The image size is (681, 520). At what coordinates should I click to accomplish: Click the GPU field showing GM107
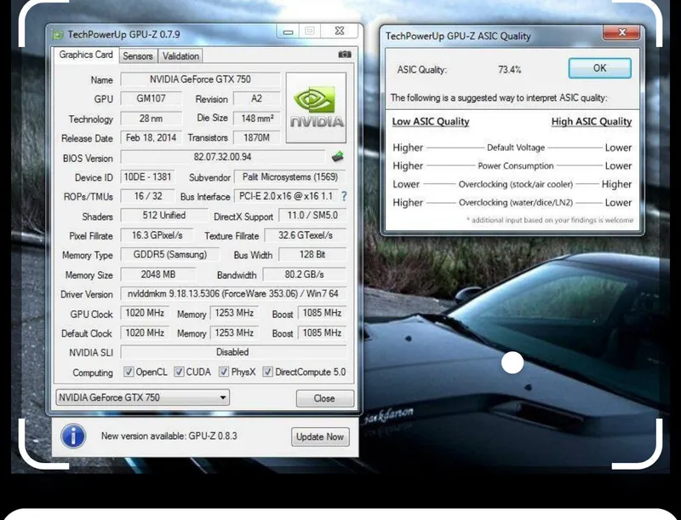coord(152,99)
